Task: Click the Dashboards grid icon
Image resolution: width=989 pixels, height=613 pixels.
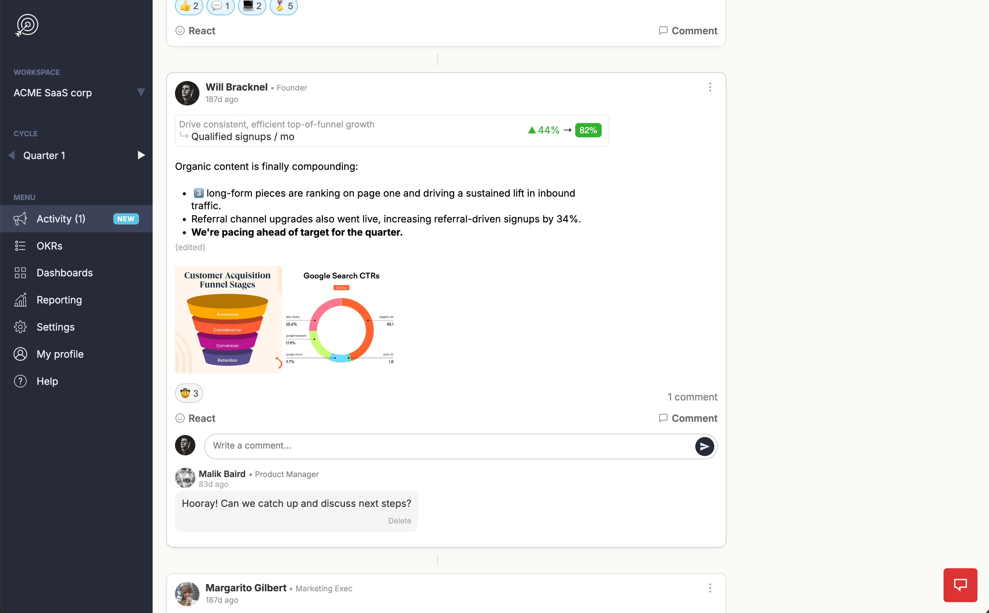Action: click(20, 273)
